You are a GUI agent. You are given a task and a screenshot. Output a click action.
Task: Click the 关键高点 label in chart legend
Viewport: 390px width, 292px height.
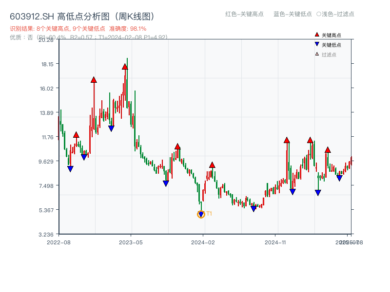click(x=331, y=35)
